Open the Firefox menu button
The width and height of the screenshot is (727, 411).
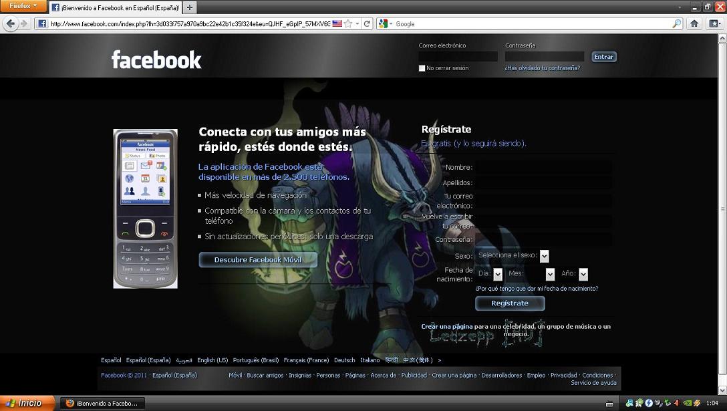(x=23, y=6)
